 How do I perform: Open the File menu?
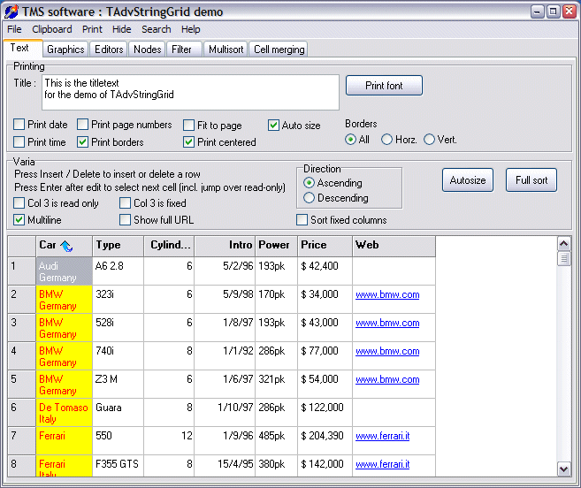click(14, 29)
